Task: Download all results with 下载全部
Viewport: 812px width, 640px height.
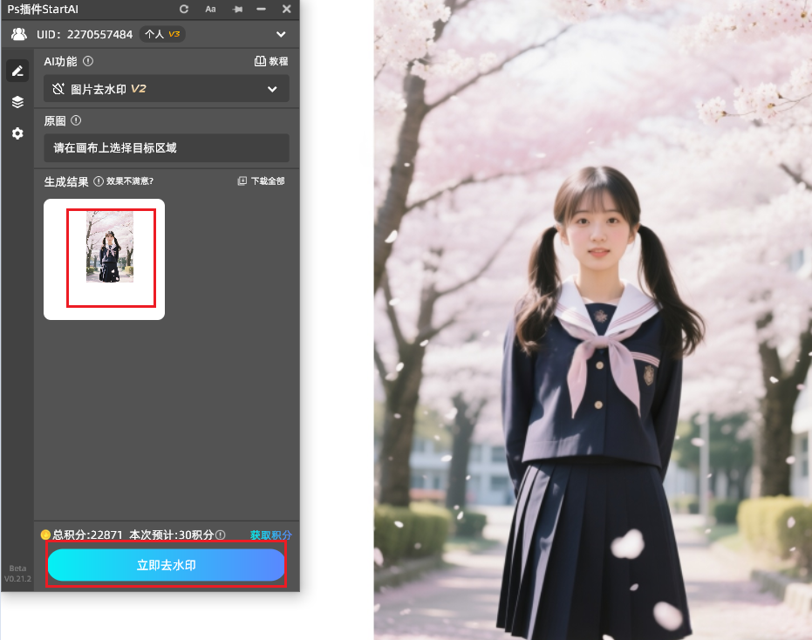Action: 261,181
